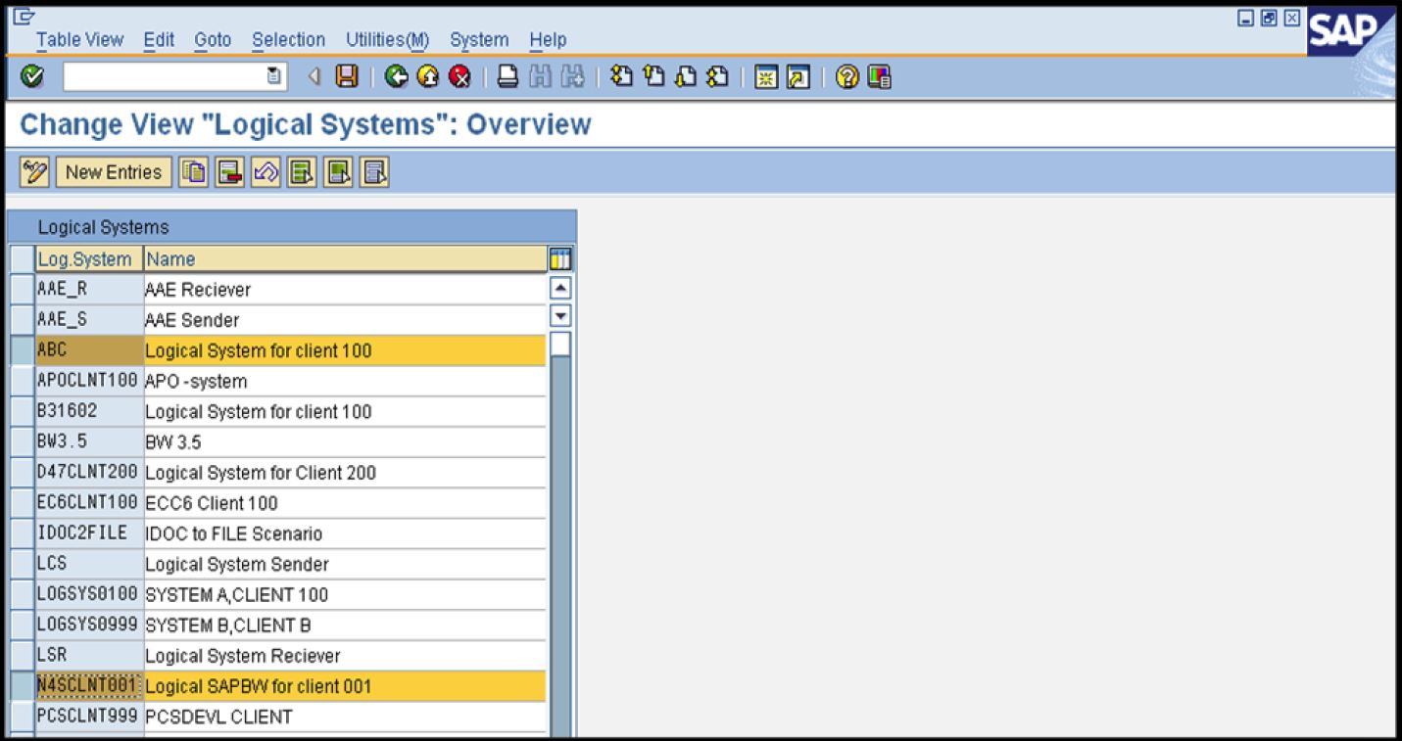Open the System menu
The width and height of the screenshot is (1402, 741).
478,40
